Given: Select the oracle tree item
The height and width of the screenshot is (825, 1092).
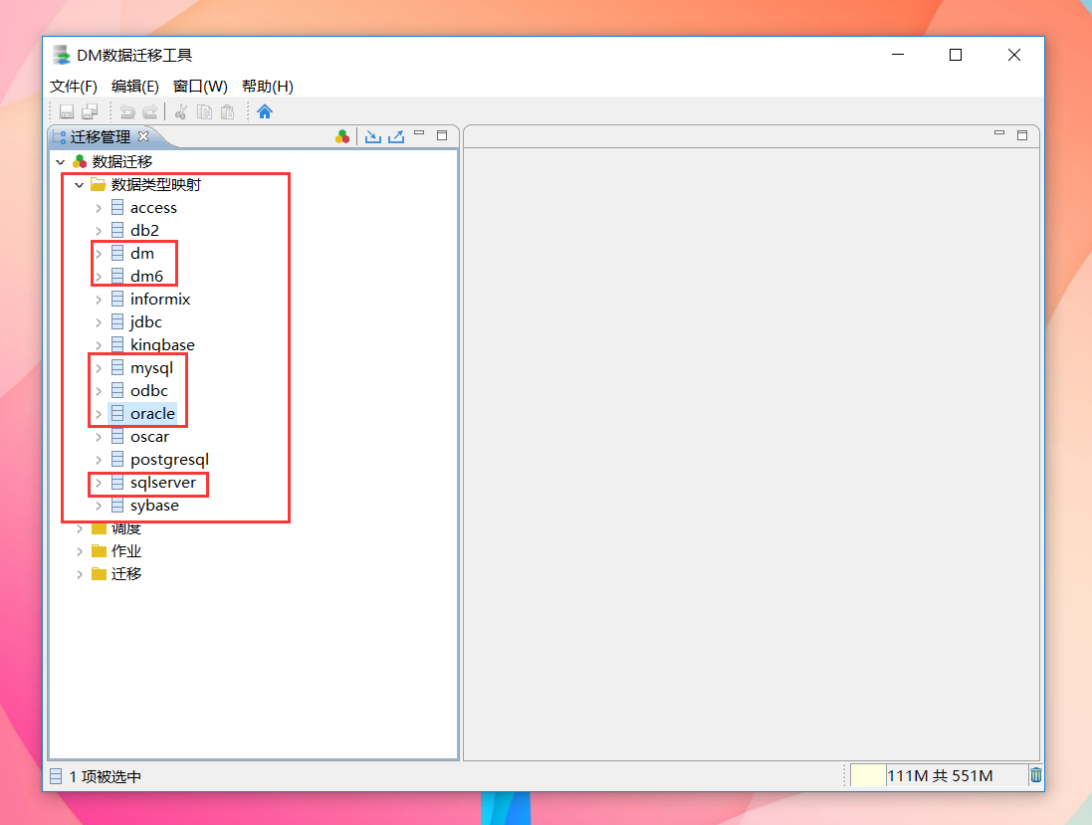Looking at the screenshot, I should (x=152, y=414).
